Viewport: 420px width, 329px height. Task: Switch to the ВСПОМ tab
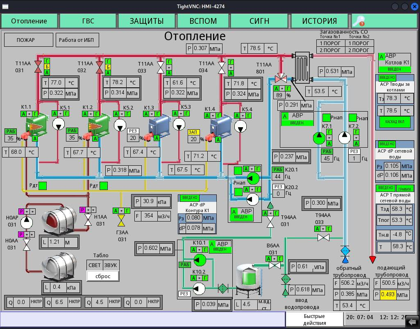coord(203,21)
